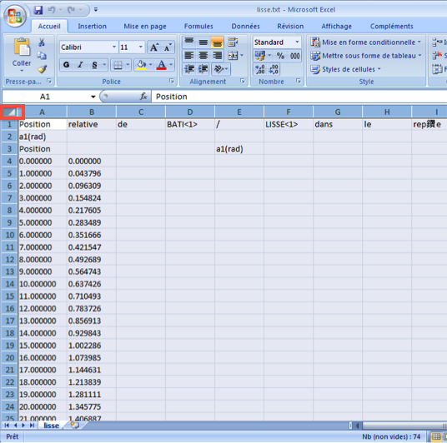The height and width of the screenshot is (443, 447).
Task: Activate the format painter brush
Action: pos(42,69)
